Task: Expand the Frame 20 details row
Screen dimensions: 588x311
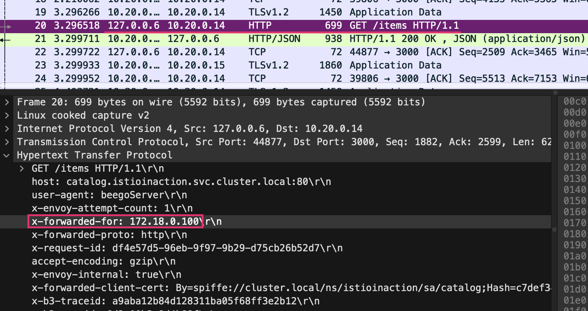Action: point(7,102)
